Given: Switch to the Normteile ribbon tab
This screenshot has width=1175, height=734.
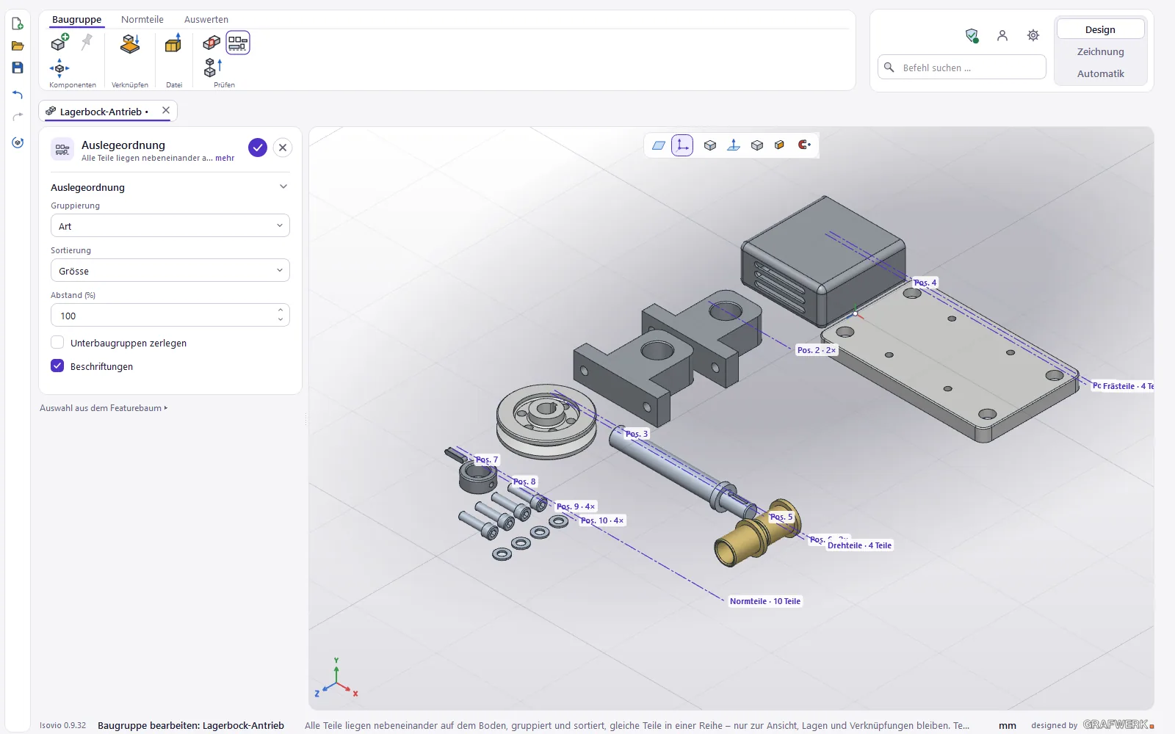Looking at the screenshot, I should click(142, 20).
